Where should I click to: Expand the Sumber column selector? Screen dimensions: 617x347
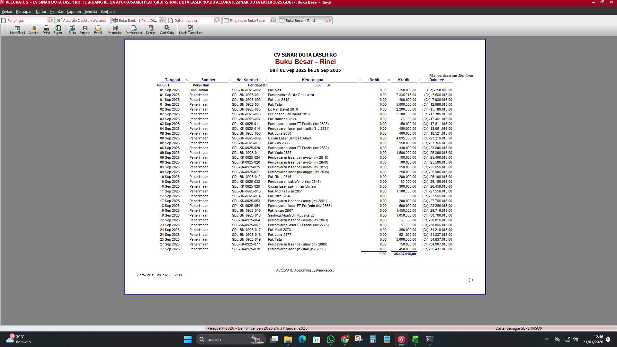[x=229, y=80]
